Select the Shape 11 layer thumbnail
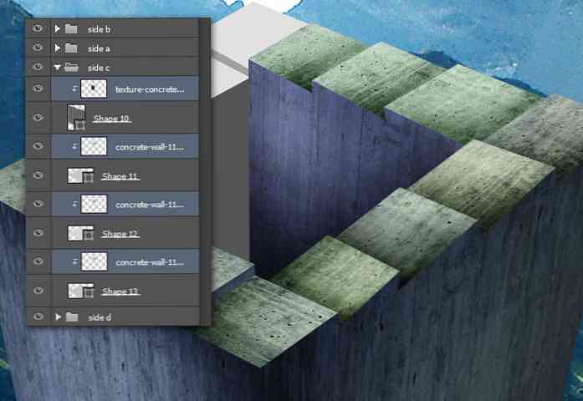583x401 pixels. tap(80, 175)
